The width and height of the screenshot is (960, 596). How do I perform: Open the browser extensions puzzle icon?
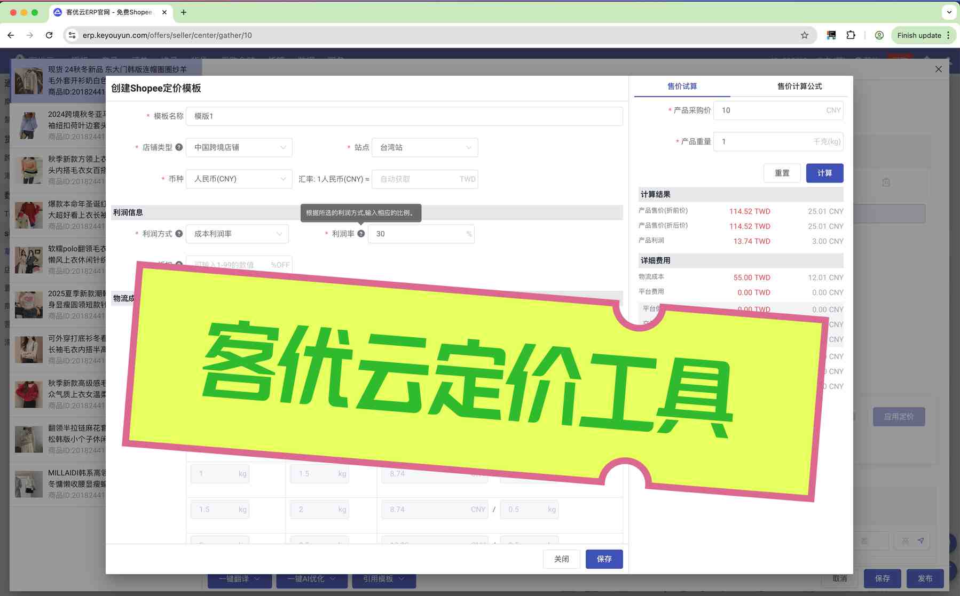click(x=851, y=35)
